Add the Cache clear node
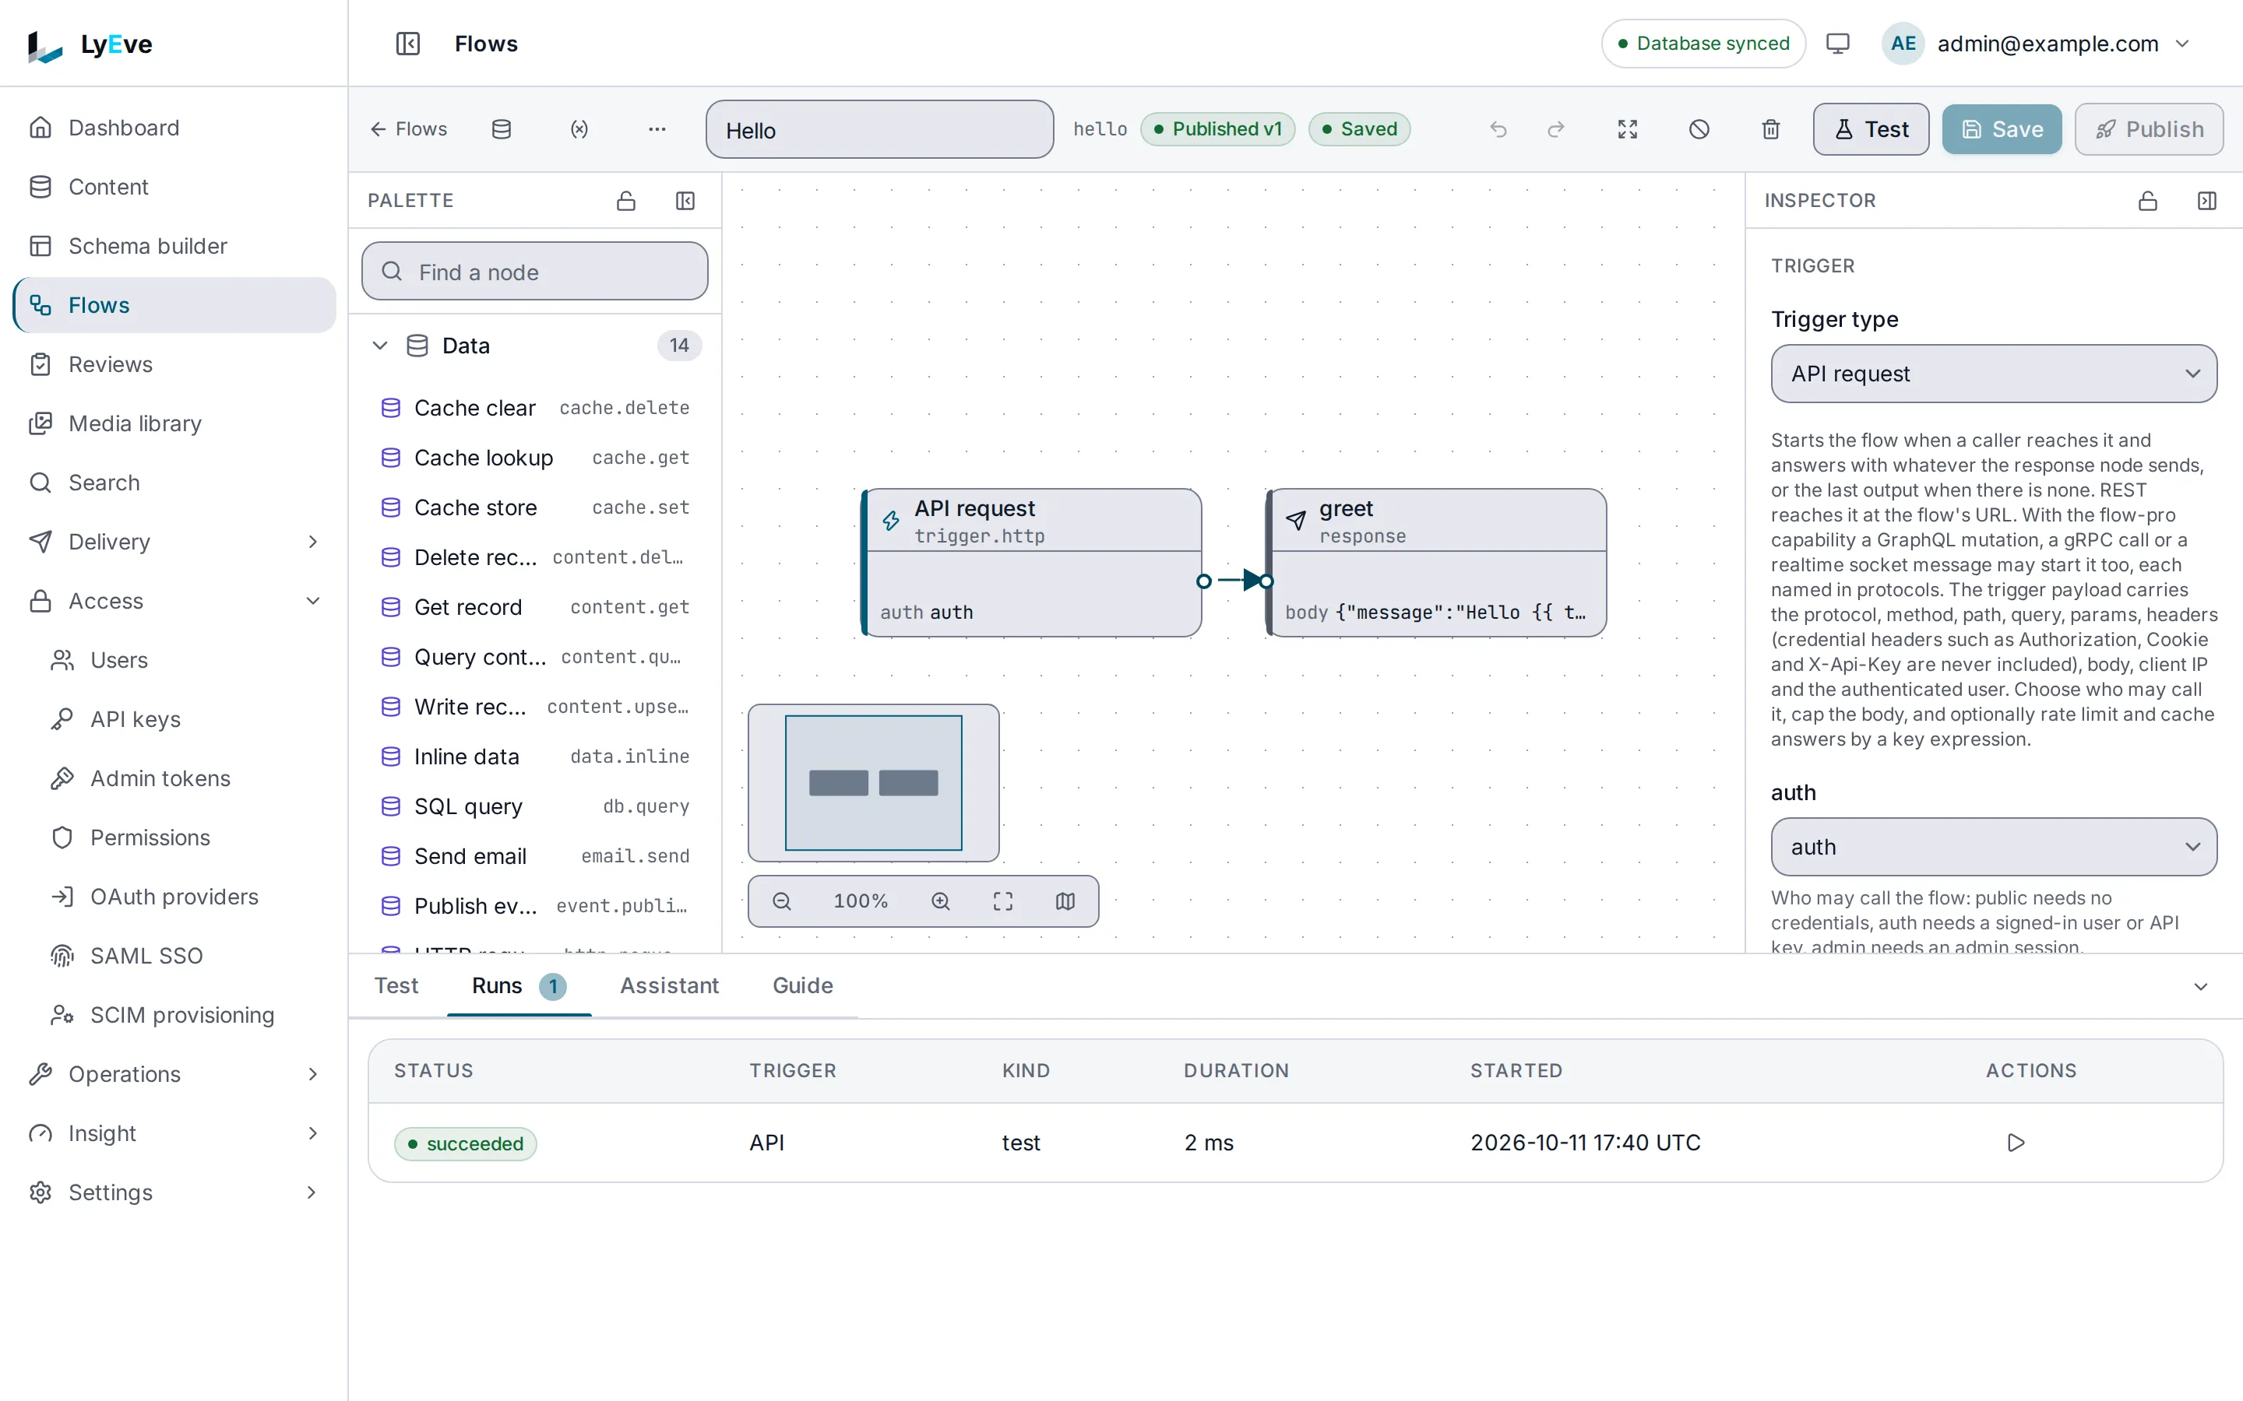Viewport: 2243px width, 1401px height. (535, 408)
